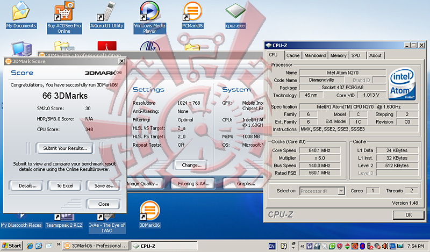Switch to the Cache tab in CPU-Z
430x252 pixels.
293,55
